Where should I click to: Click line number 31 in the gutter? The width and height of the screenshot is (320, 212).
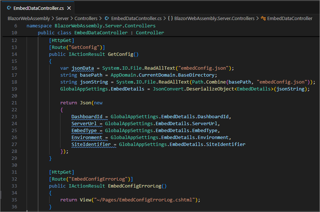point(14,172)
